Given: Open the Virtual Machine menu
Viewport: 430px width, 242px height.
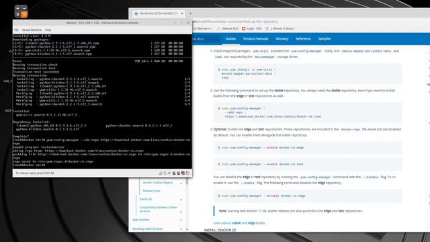Looking at the screenshot, I should tap(32, 30).
